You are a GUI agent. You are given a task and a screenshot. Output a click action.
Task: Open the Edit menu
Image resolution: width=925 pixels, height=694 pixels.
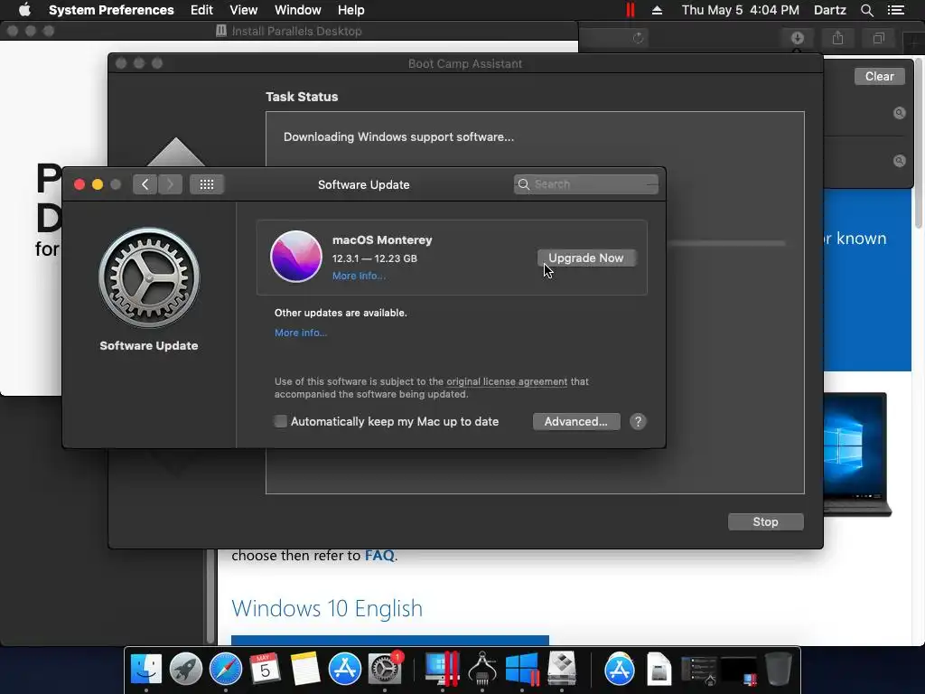click(201, 10)
